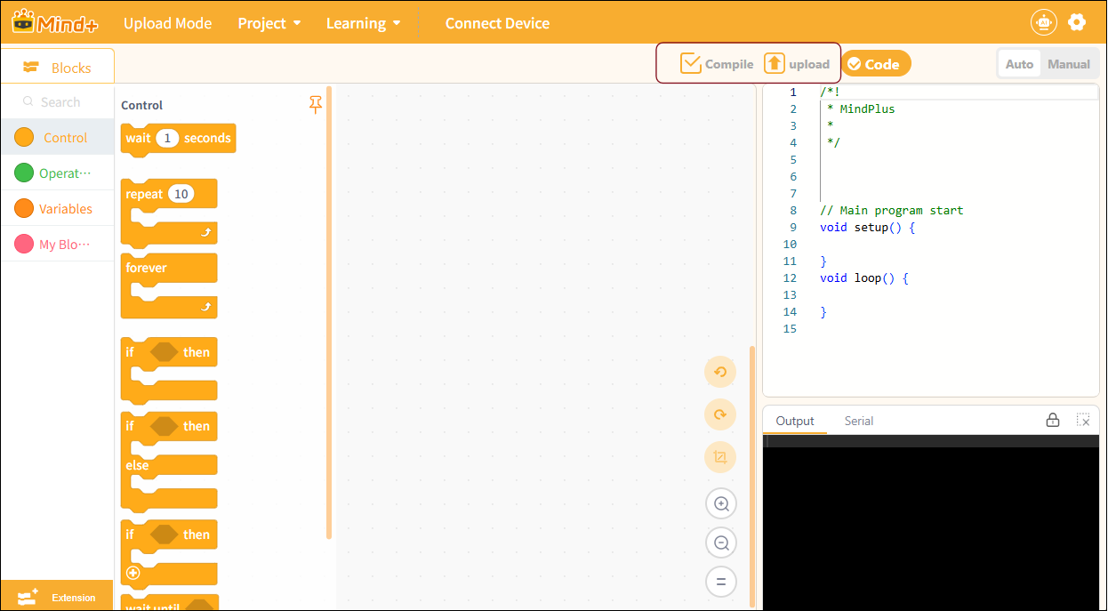Open the settings gear in the top bar
Viewport: 1108px width, 611px height.
coord(1077,22)
